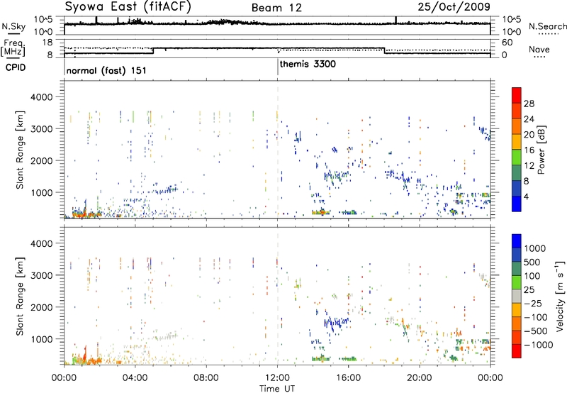Click the 3000 tick label in power panel
Image resolution: width=567 pixels, height=393 pixels.
(x=42, y=129)
